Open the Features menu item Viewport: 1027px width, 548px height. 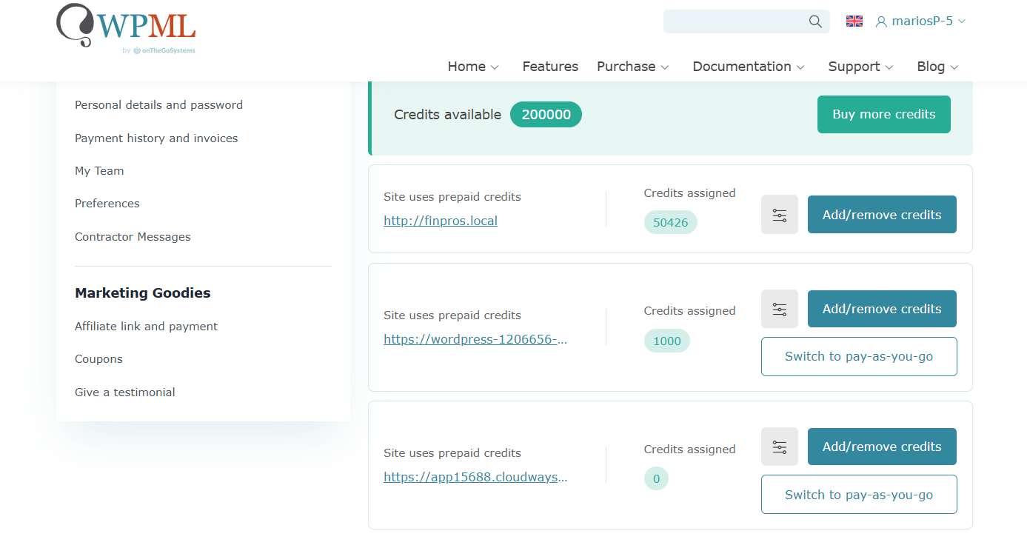click(550, 67)
